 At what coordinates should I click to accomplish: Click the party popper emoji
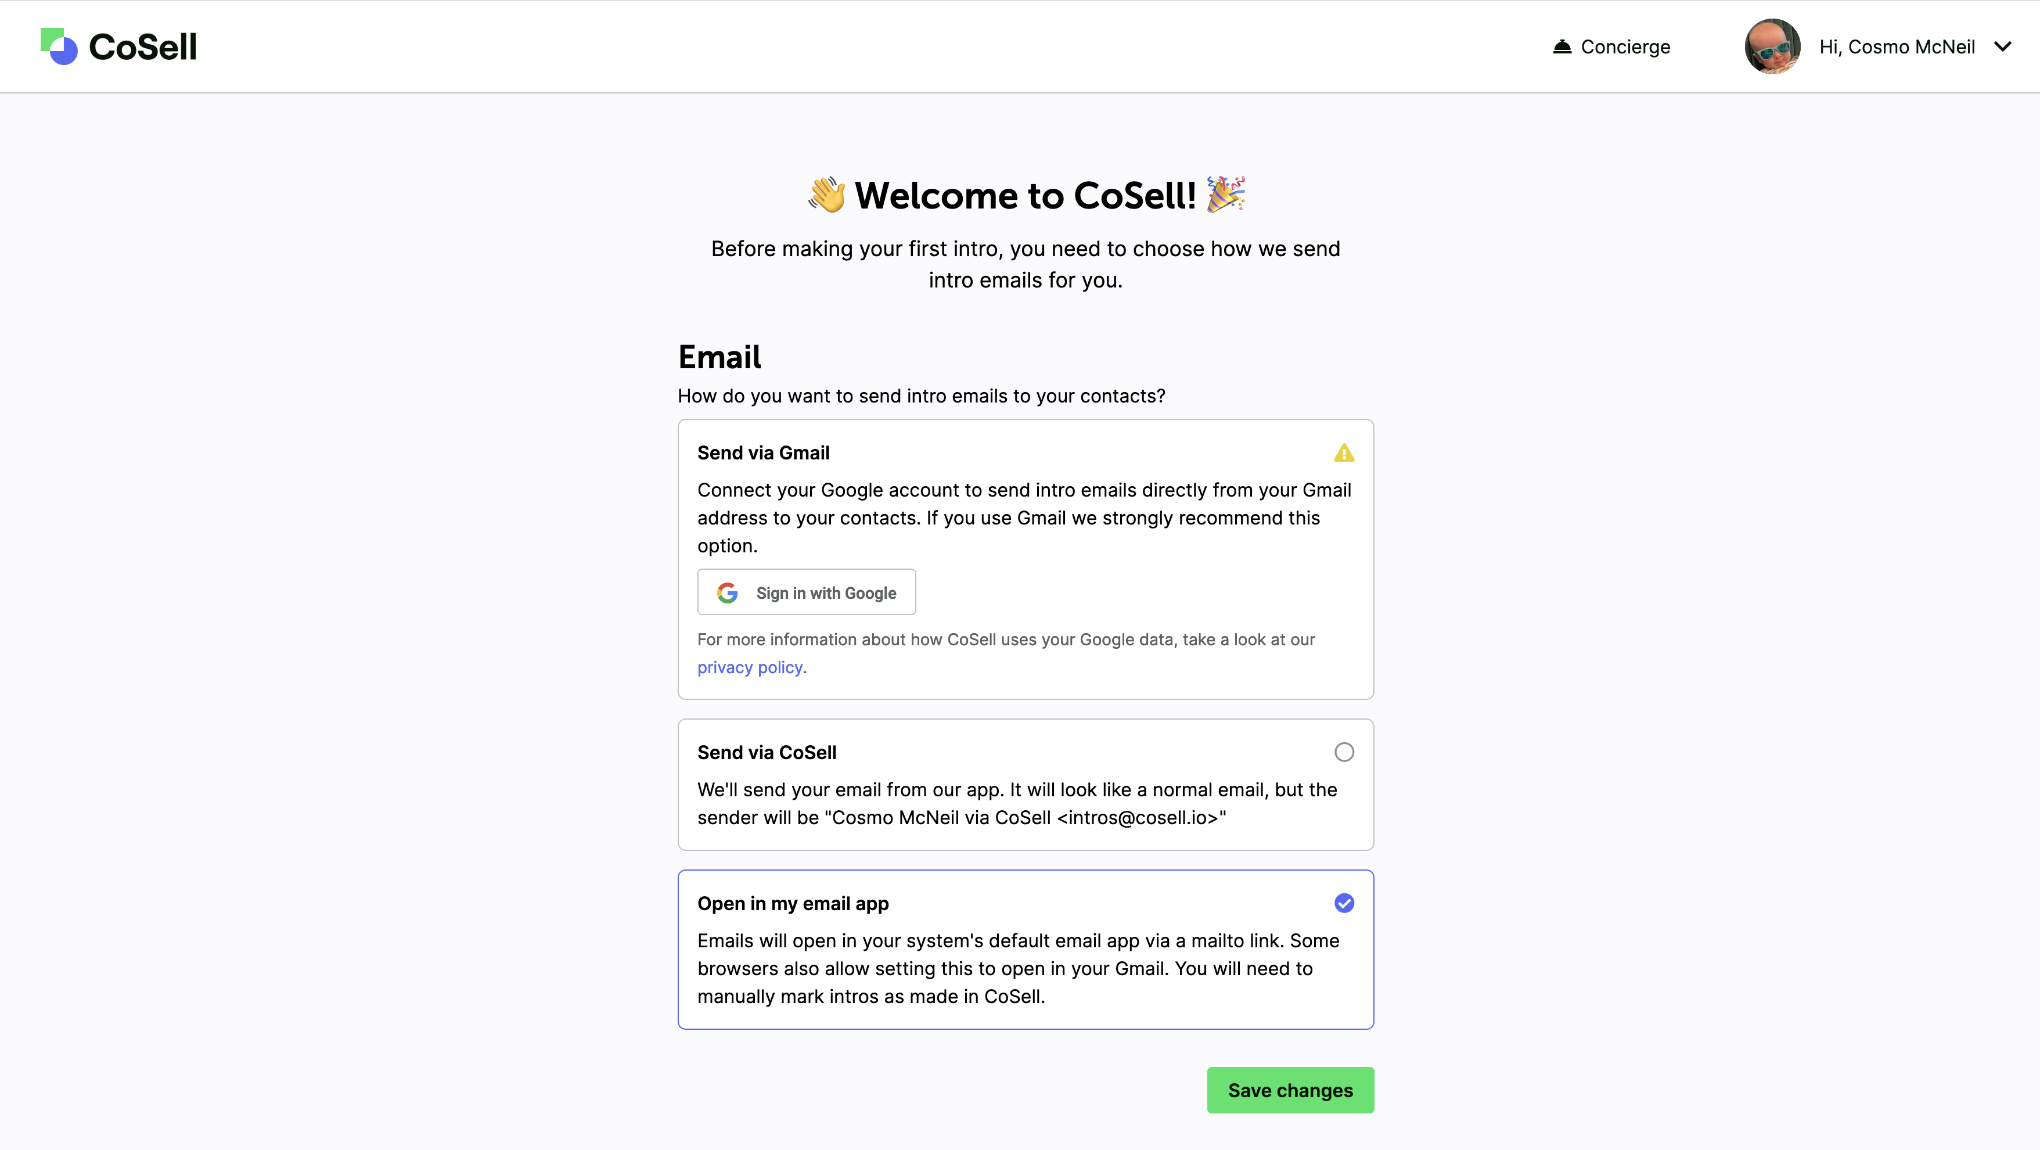(x=1226, y=194)
